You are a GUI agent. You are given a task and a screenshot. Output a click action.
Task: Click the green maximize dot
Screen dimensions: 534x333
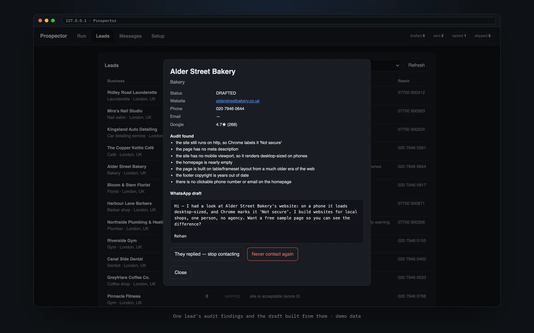tap(53, 21)
